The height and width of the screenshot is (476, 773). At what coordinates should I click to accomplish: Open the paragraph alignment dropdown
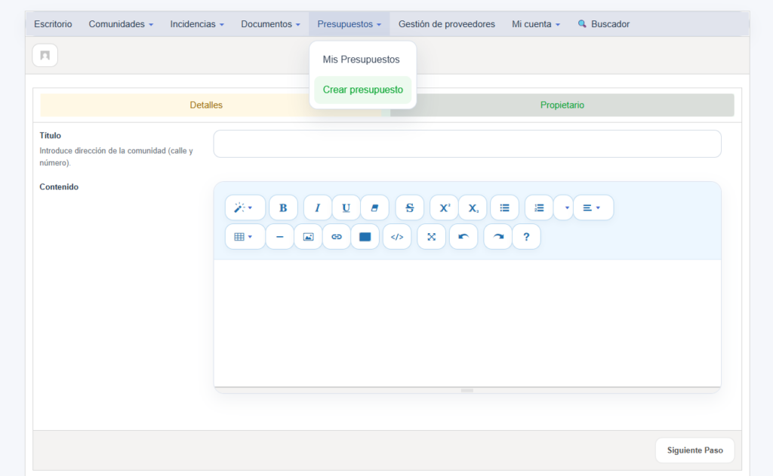click(593, 207)
